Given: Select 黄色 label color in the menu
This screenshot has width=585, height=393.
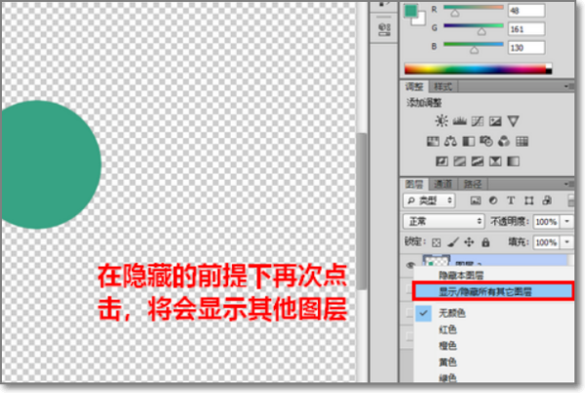Looking at the screenshot, I should pyautogui.click(x=448, y=362).
